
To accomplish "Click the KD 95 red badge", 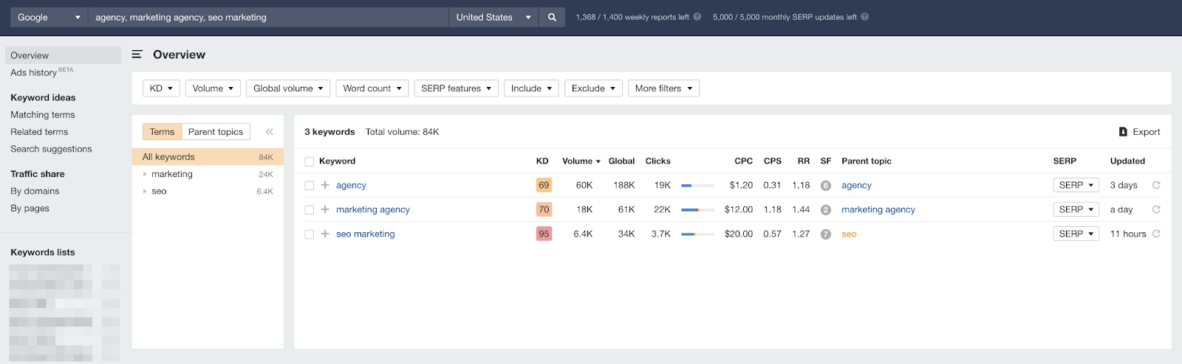I will (x=544, y=234).
